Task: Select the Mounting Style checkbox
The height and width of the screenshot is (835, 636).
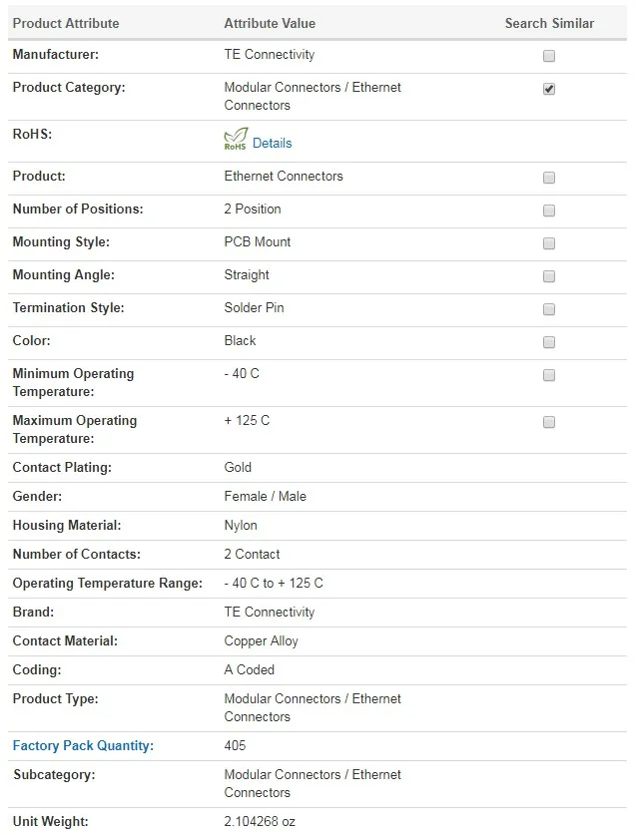Action: [x=549, y=243]
